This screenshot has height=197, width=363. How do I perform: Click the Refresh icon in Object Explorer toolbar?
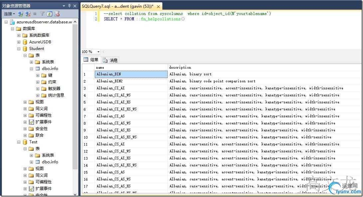click(x=50, y=14)
